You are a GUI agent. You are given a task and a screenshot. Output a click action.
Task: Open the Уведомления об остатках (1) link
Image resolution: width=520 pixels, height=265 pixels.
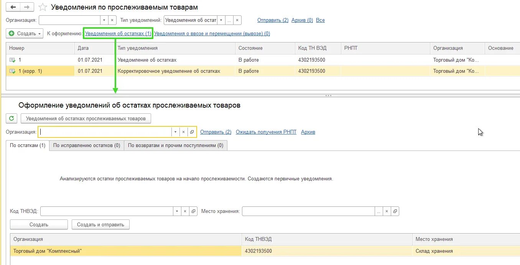(118, 33)
